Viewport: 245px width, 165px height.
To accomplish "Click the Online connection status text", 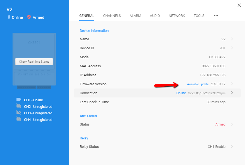I will pyautogui.click(x=181, y=93).
